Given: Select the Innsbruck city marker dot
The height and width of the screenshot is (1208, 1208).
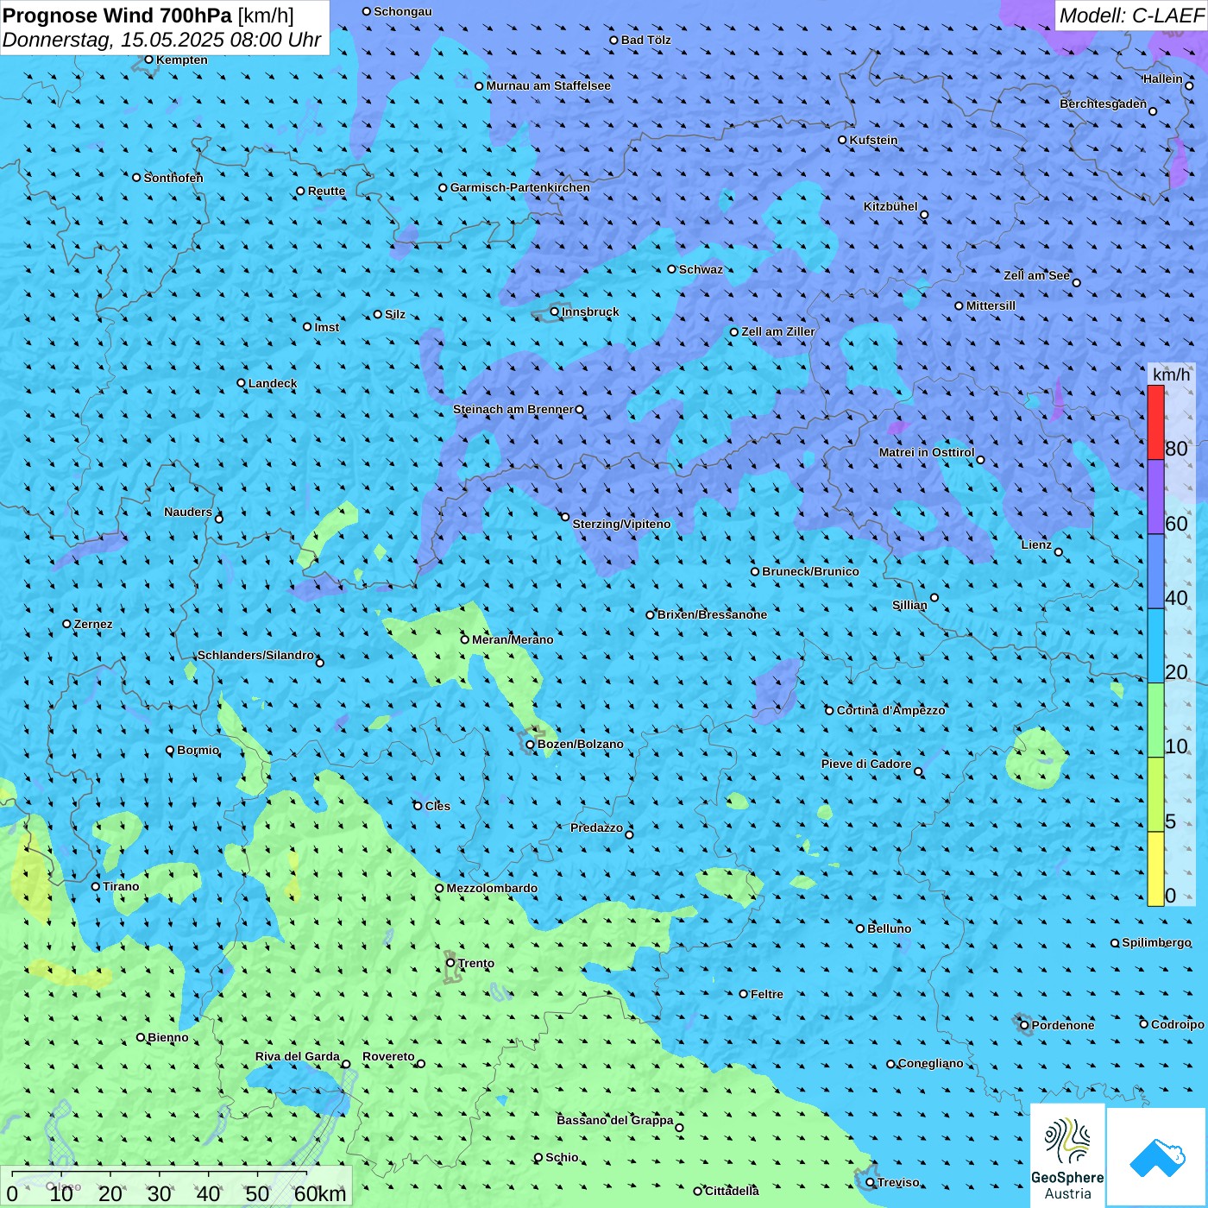Looking at the screenshot, I should (555, 311).
